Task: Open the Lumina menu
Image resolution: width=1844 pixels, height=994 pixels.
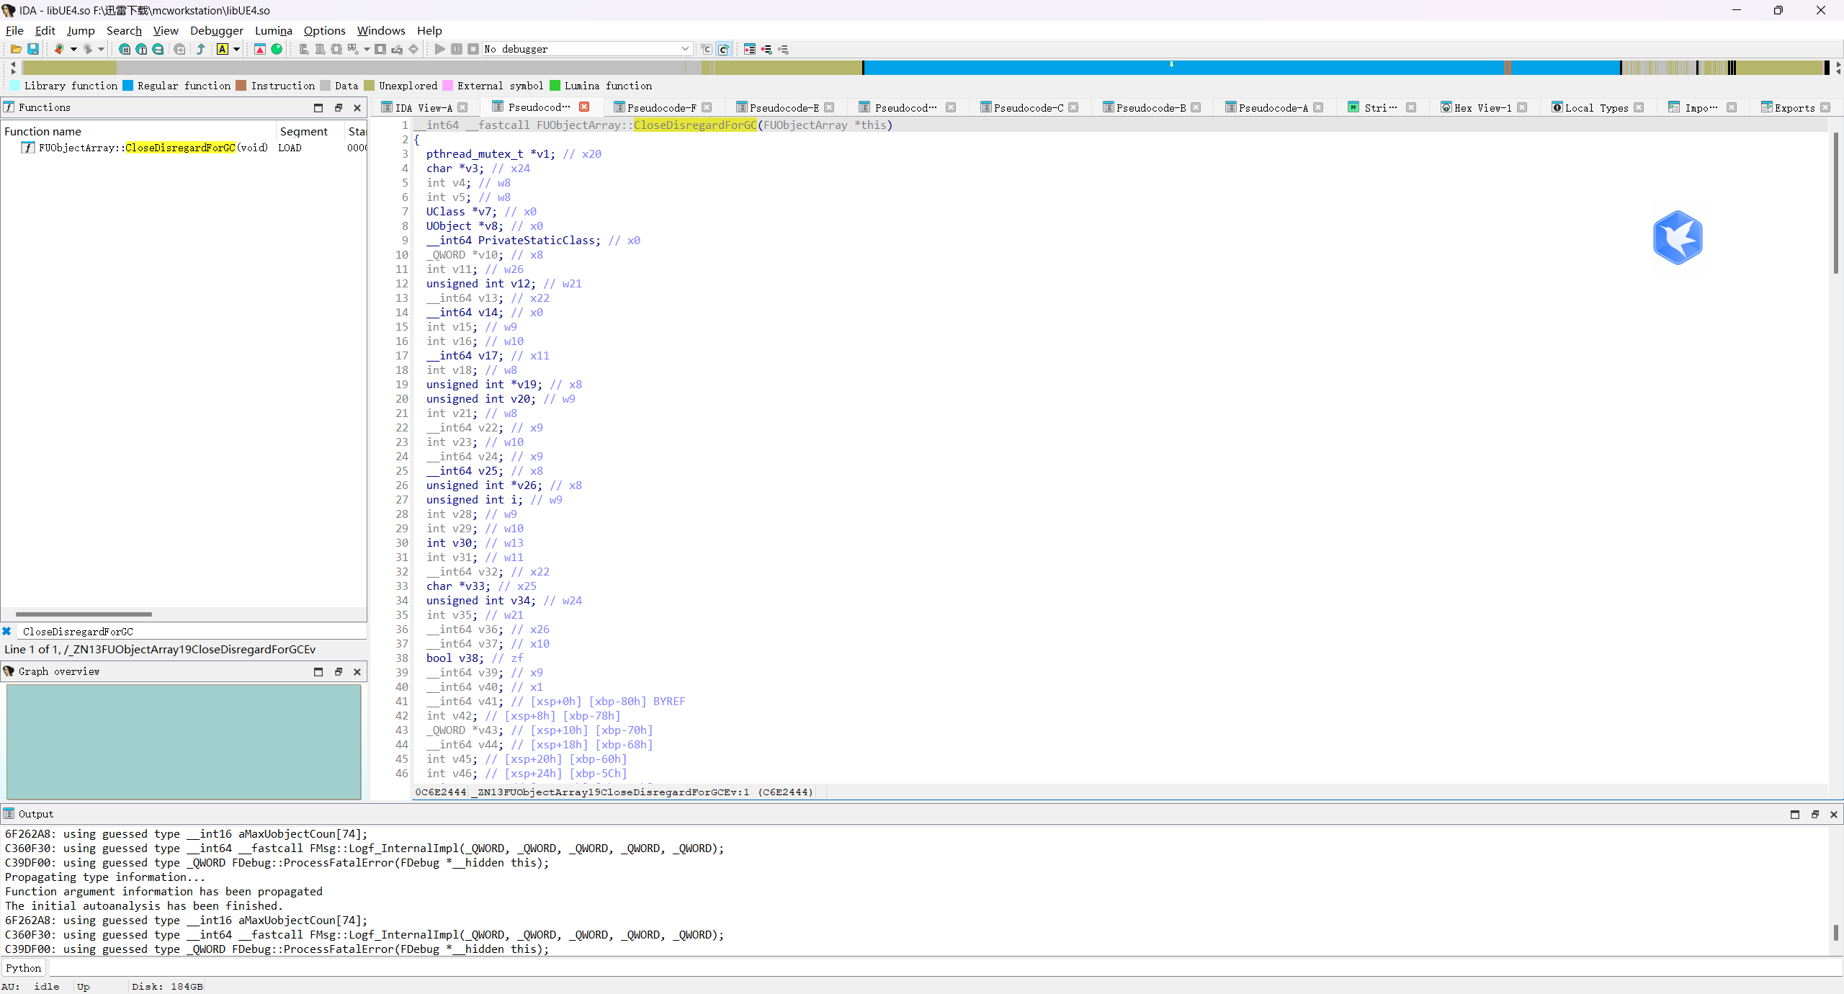Action: pos(274,30)
